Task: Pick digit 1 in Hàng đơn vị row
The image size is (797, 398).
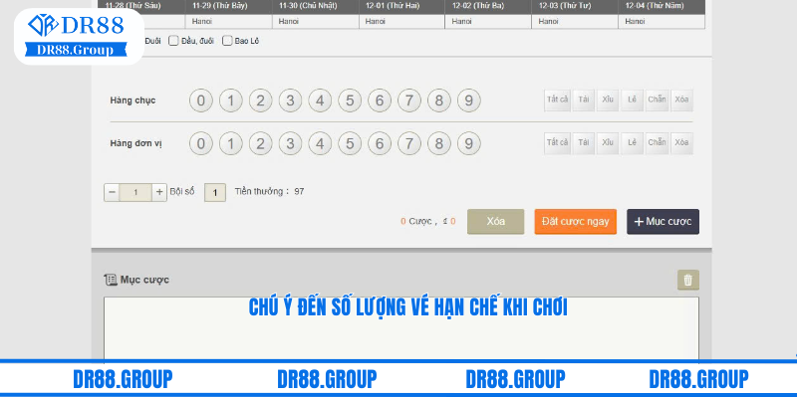Action: pos(231,143)
